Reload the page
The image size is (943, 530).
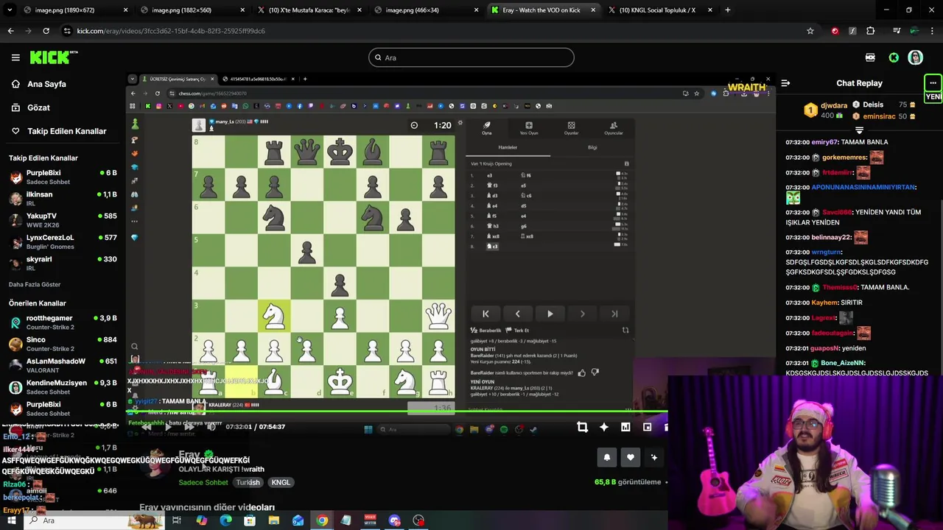tap(46, 31)
